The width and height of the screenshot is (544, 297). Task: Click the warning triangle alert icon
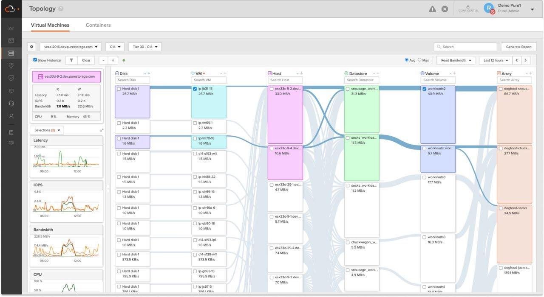432,9
